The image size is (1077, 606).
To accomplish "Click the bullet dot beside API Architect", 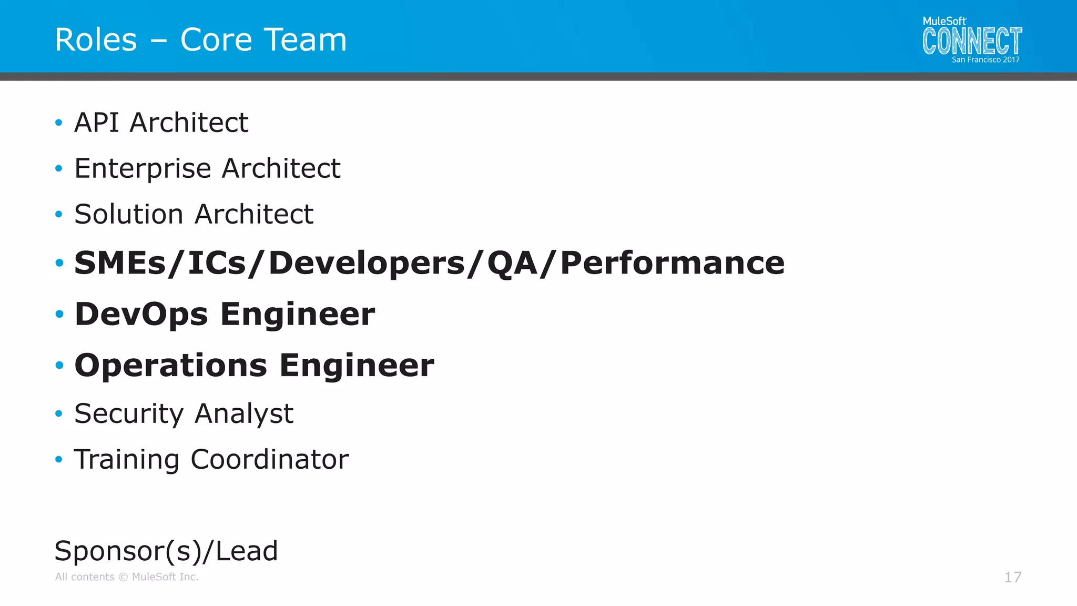I will [x=59, y=123].
